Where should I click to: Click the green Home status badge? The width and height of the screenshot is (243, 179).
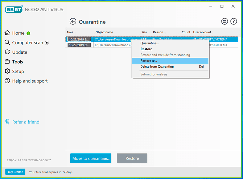[x=28, y=33]
